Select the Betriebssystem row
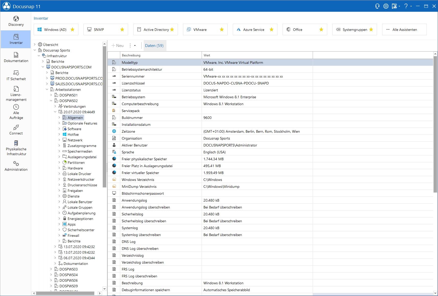This screenshot has height=296, width=438. coord(271,97)
